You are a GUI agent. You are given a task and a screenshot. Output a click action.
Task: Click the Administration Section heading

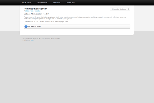click(35, 8)
